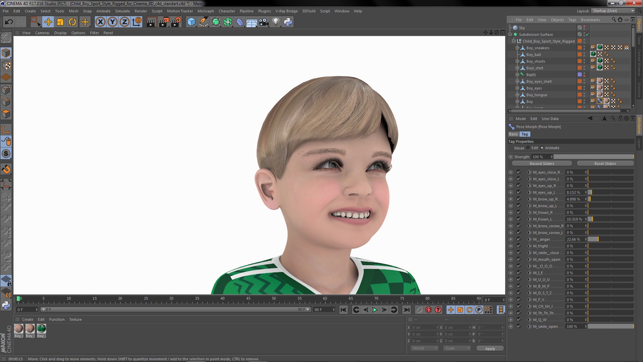Screen dimensions: 643x362
Task: Toggle checkmark for M_mouth_open morph
Action: [x=519, y=259]
